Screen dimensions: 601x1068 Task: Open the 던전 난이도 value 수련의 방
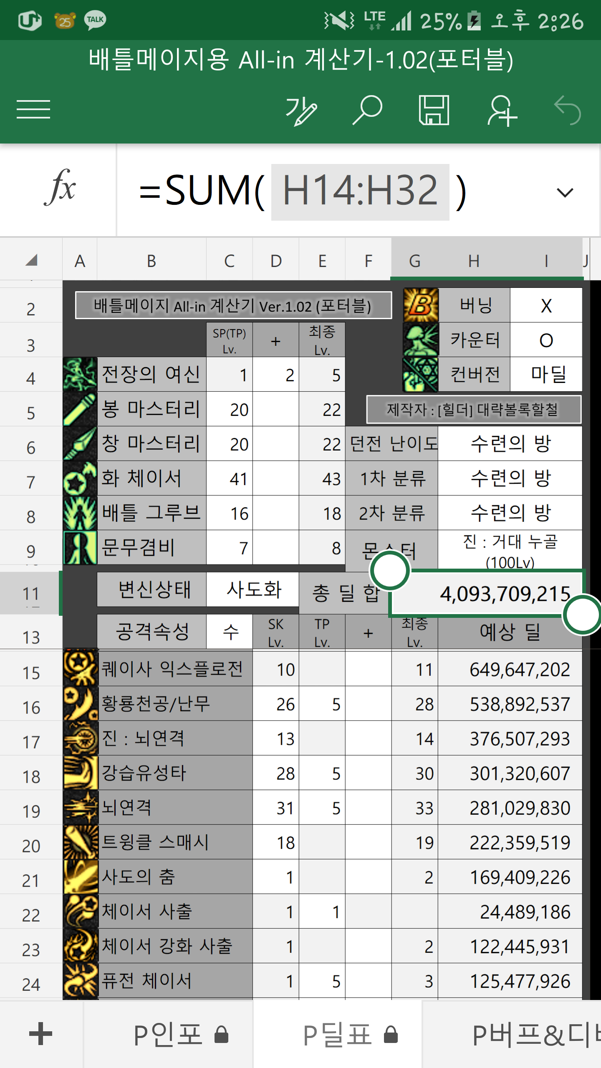pos(510,443)
